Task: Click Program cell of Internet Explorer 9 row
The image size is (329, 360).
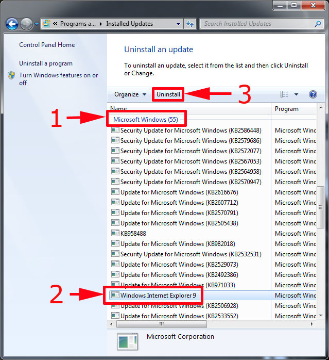Action: point(296,296)
